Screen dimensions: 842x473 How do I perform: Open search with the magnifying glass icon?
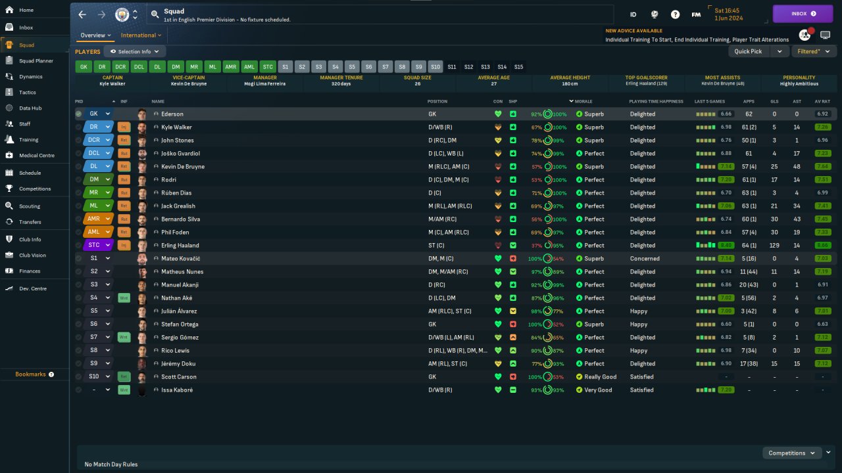[155, 14]
